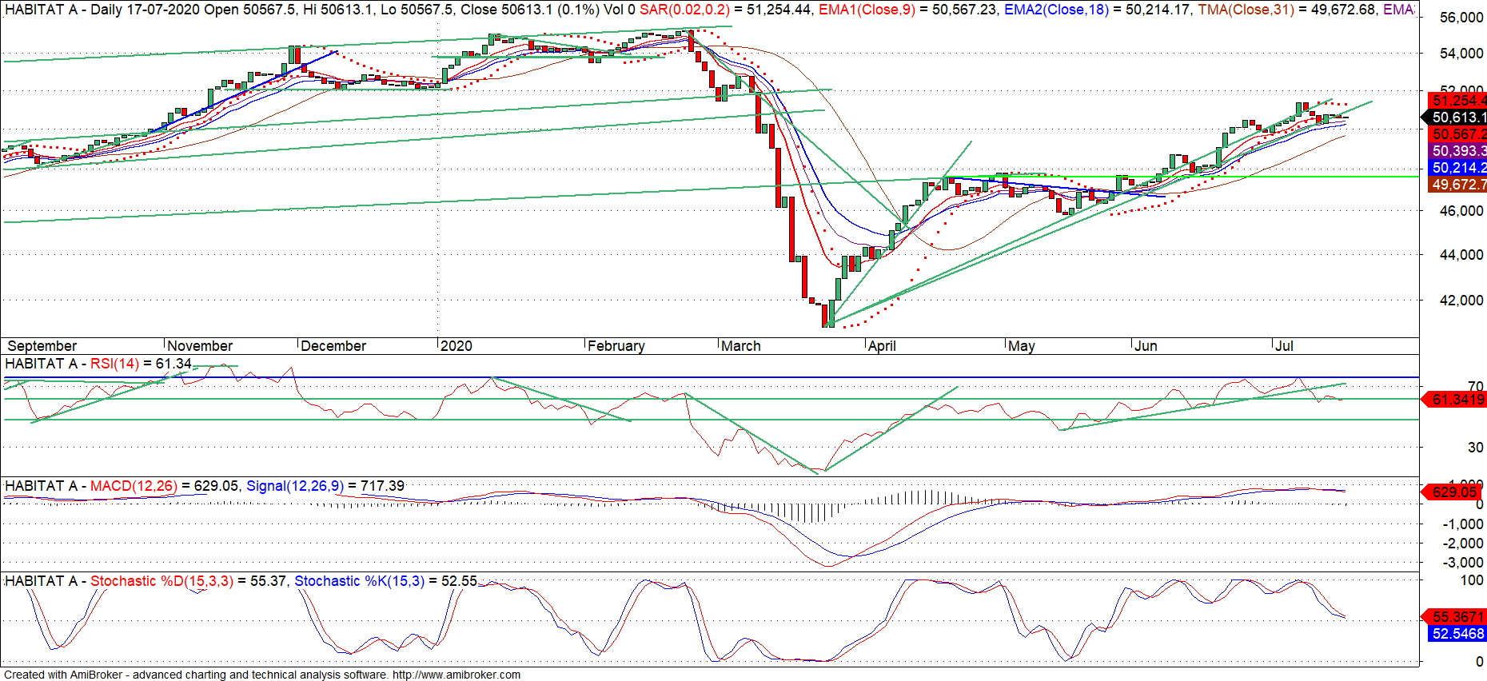
Task: Click the Jul label on time axis
Action: click(x=1284, y=346)
